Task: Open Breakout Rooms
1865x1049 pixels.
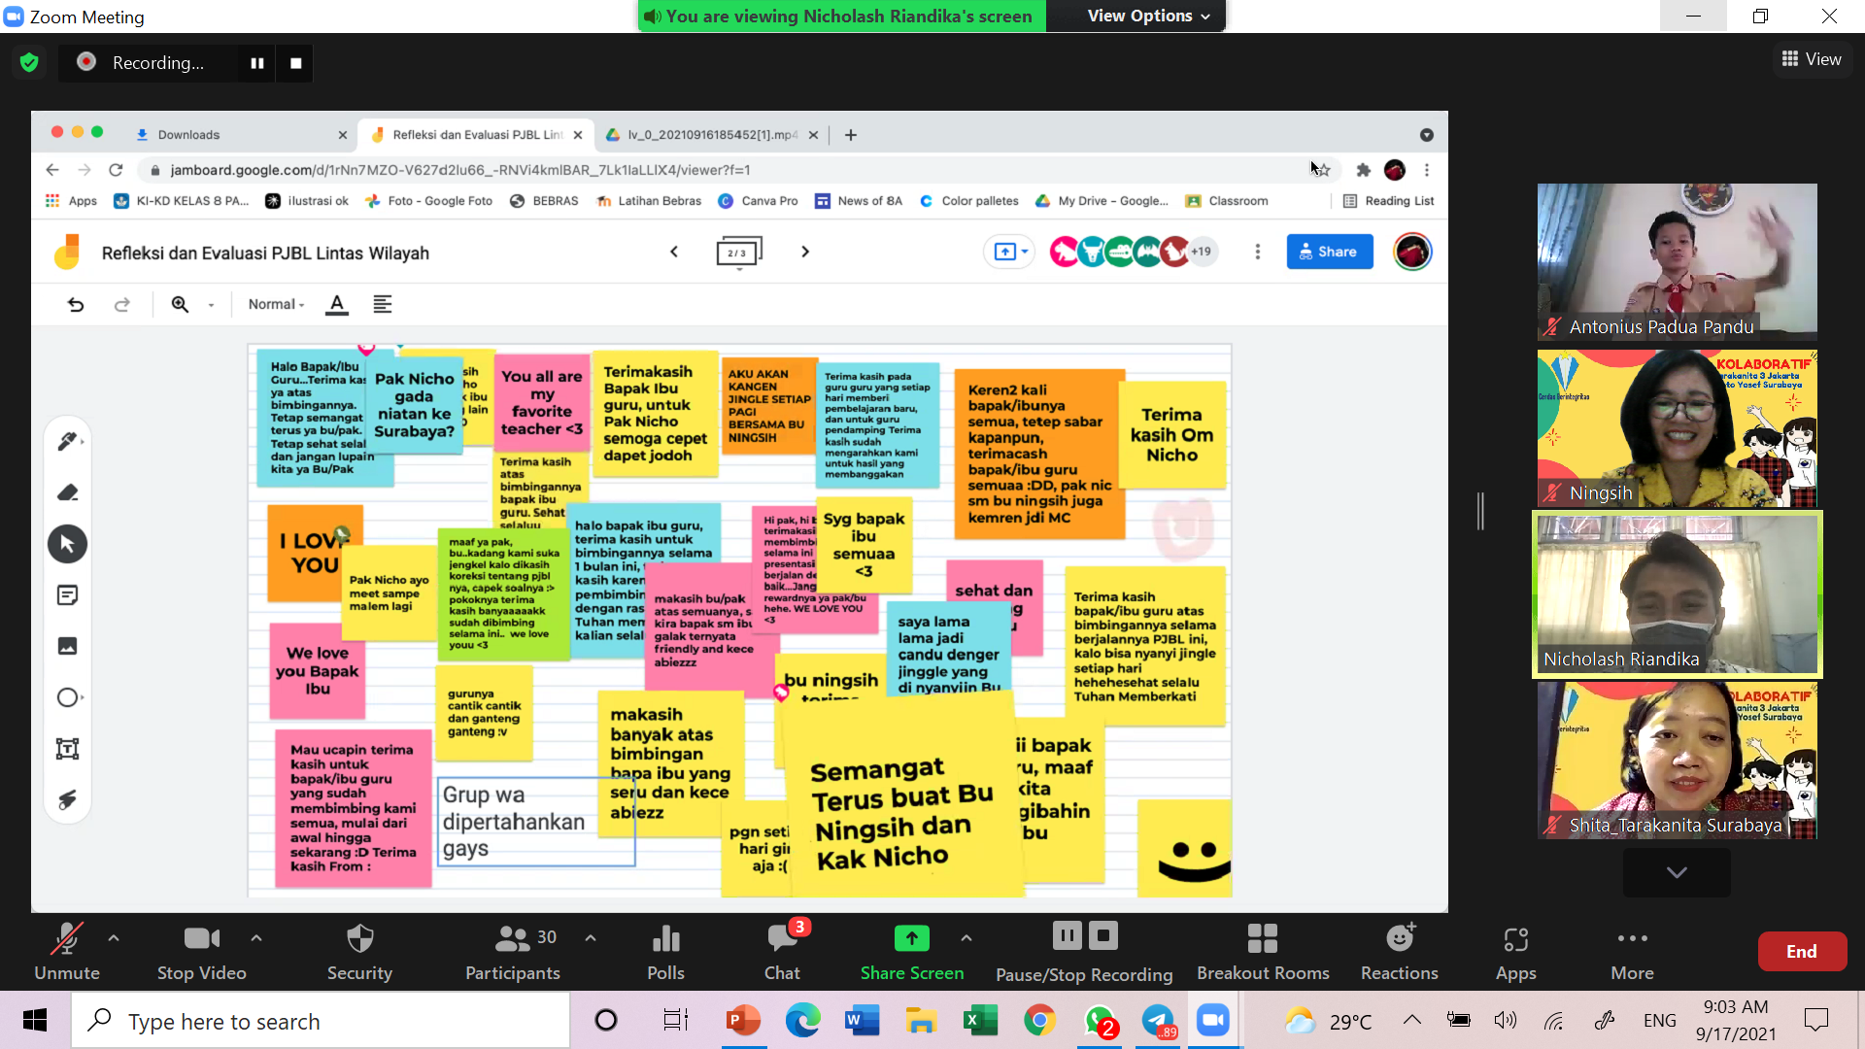Action: (1263, 952)
